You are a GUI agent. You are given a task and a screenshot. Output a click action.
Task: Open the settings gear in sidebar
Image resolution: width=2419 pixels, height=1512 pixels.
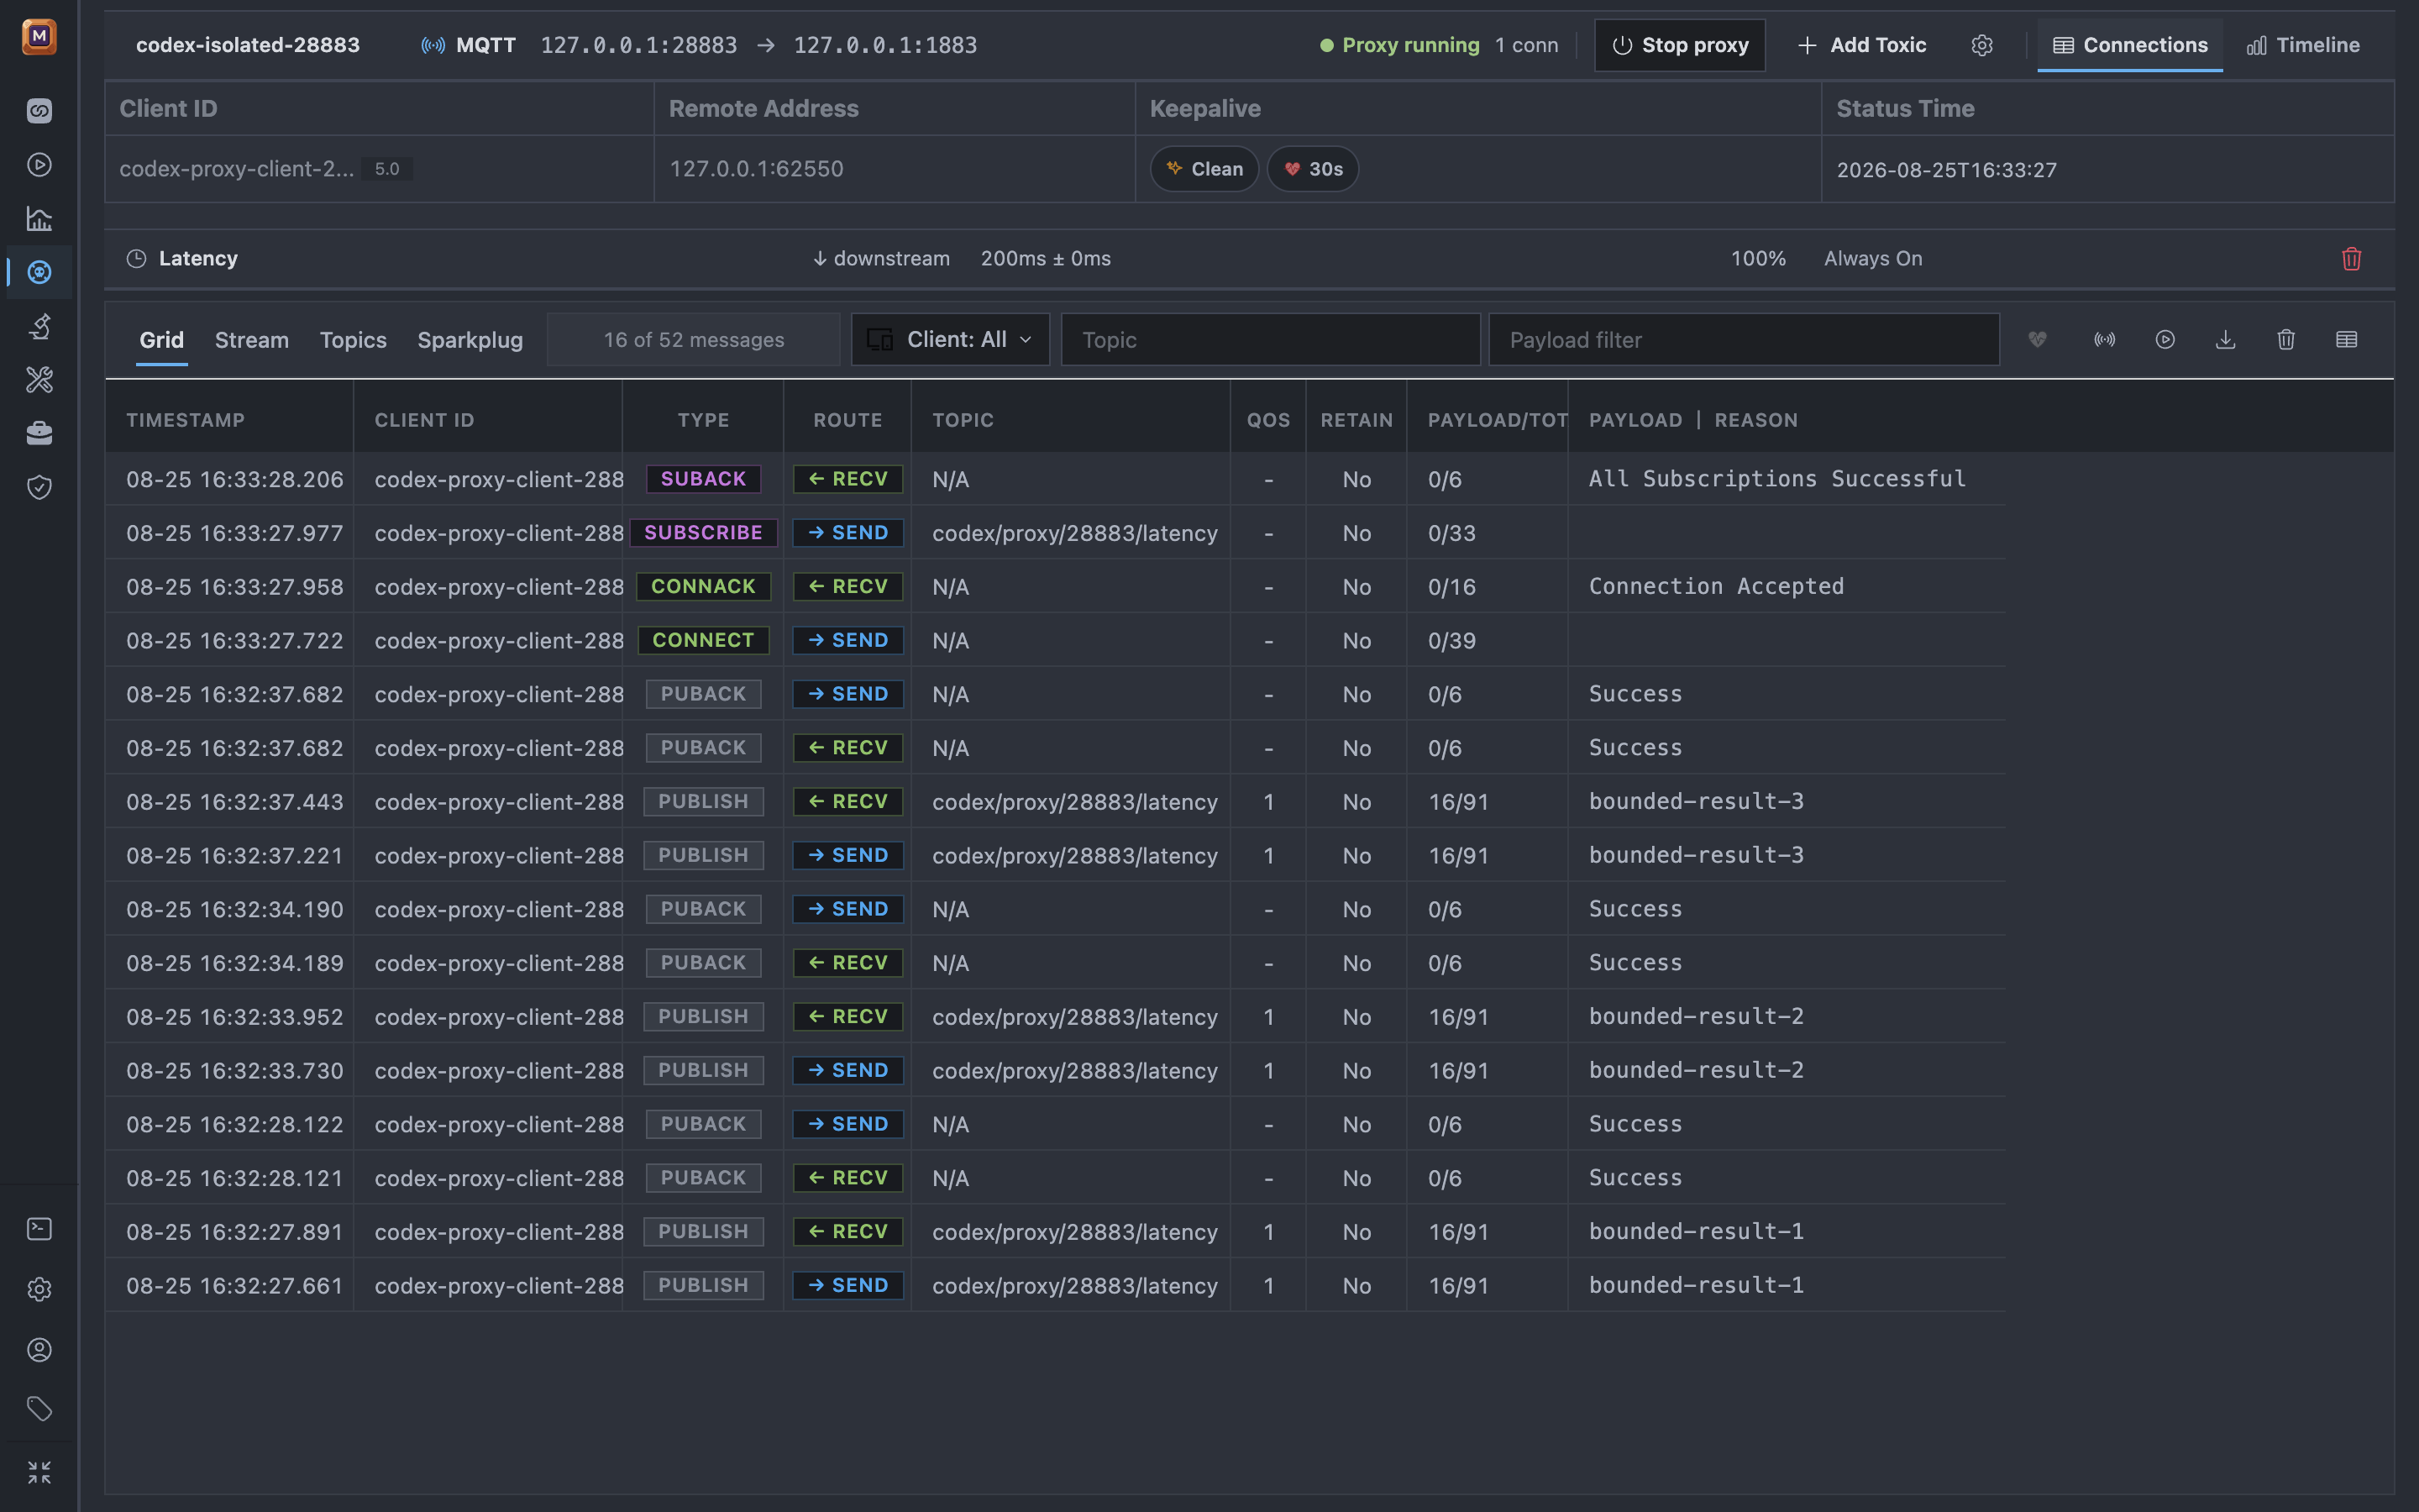(x=39, y=1290)
